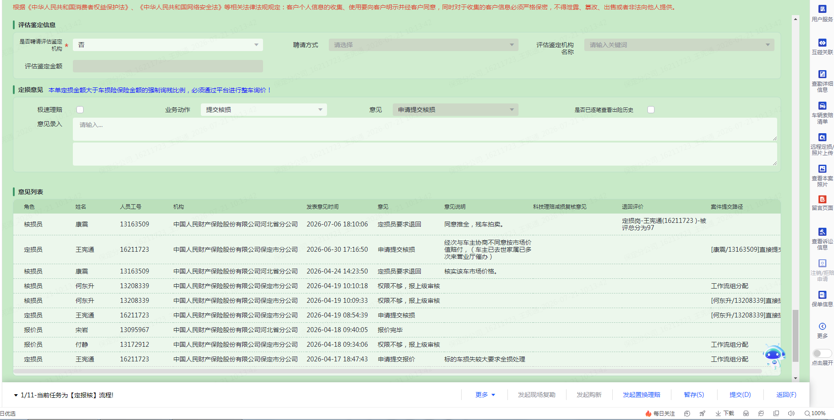Tick the 极速理赔 checkbox
The image size is (834, 420).
[x=80, y=110]
